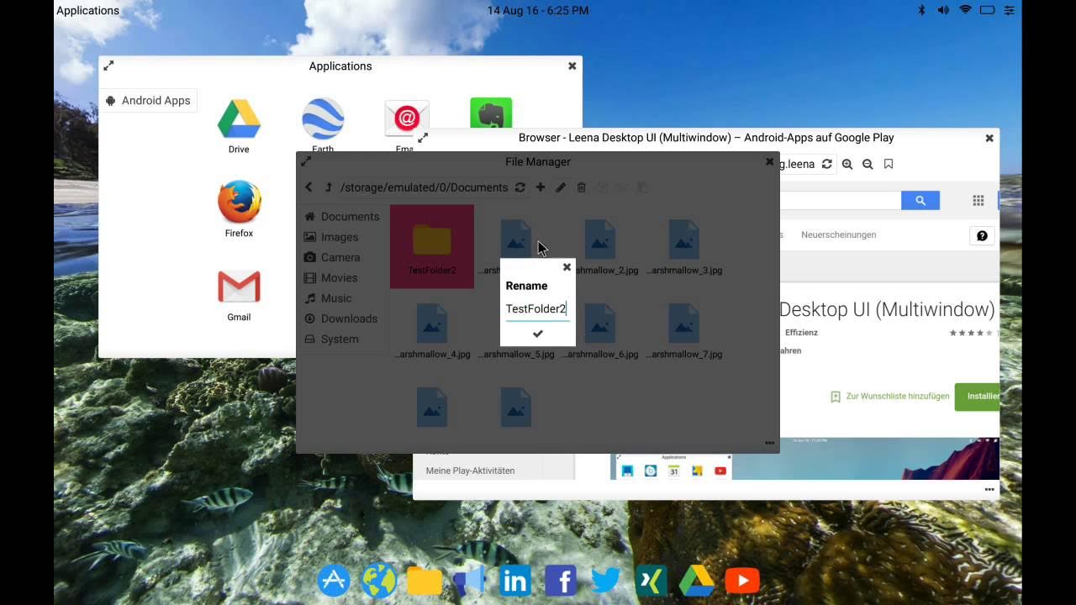Open LinkedIn from the dock
The height and width of the screenshot is (605, 1076).
[x=515, y=581]
